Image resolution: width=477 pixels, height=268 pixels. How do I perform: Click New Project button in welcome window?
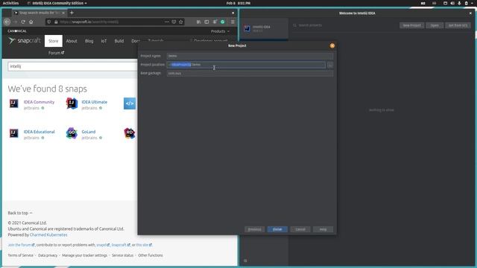(411, 25)
